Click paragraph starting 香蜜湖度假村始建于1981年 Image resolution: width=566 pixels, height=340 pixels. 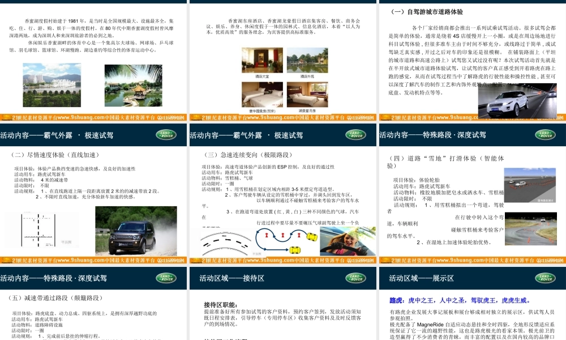[x=91, y=28]
